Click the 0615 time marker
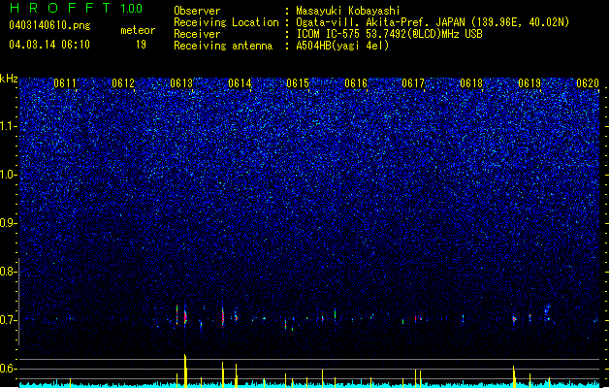This screenshot has height=388, width=610. (298, 83)
